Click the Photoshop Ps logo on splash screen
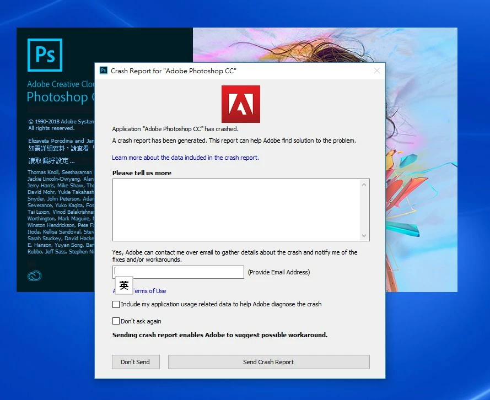Viewport: 490px width, 400px height. coord(45,55)
